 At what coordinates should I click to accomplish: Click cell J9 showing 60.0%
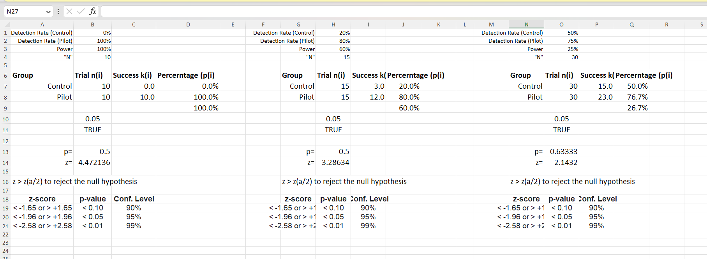coord(403,108)
